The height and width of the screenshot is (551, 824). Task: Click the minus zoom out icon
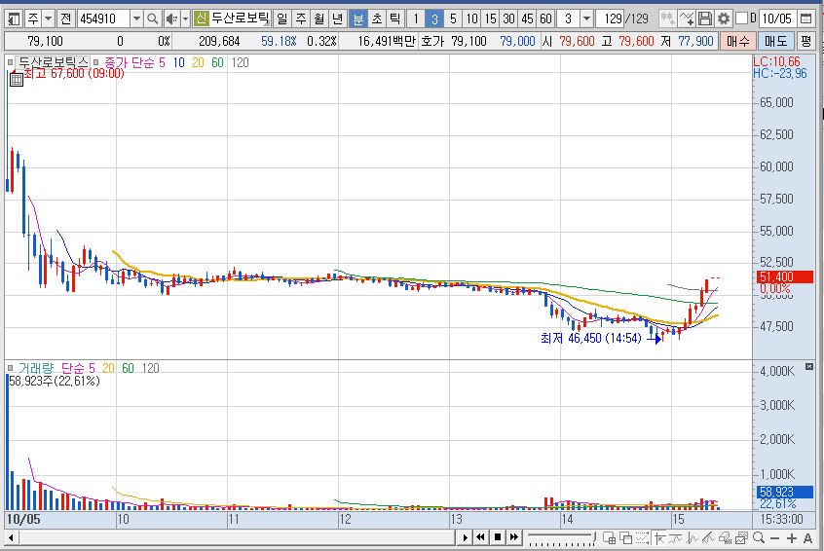tap(774, 538)
